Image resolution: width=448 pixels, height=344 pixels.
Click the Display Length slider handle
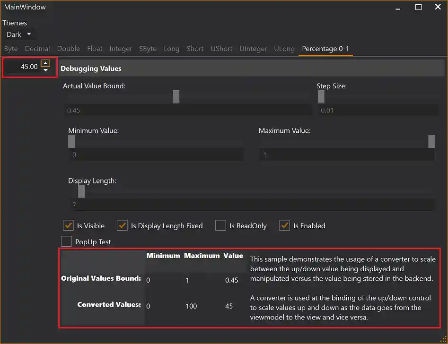point(81,191)
